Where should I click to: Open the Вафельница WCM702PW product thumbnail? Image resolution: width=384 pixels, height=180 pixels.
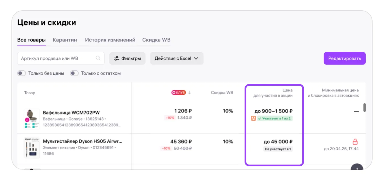click(x=32, y=119)
